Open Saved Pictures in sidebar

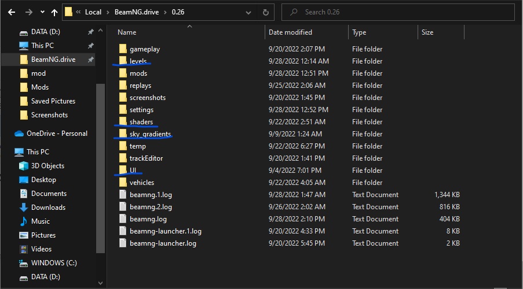[53, 101]
